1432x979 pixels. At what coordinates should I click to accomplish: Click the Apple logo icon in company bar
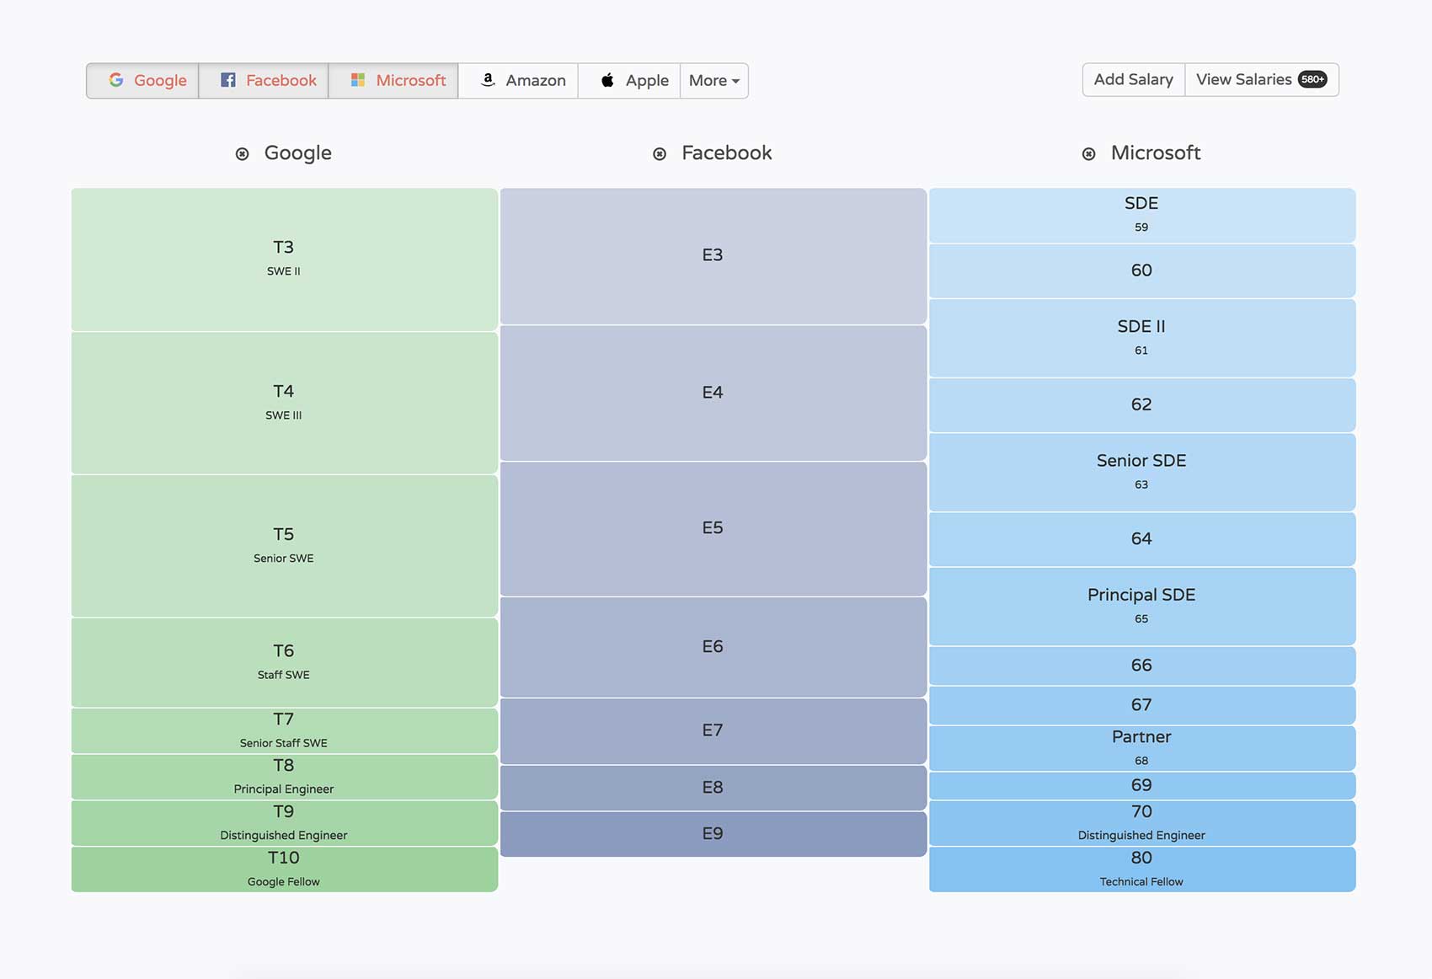pyautogui.click(x=607, y=80)
